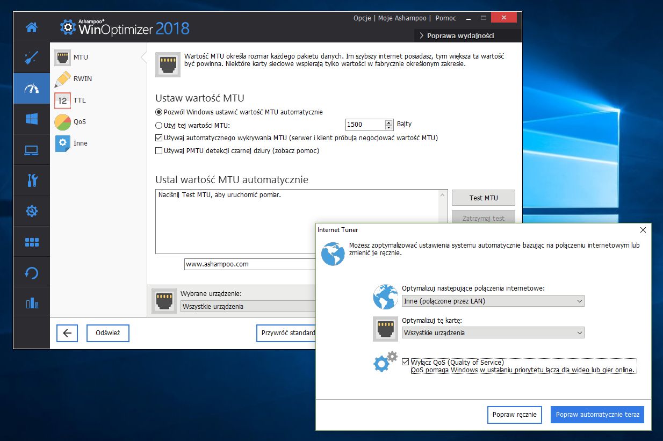The image size is (663, 441).
Task: Select the speedometer performance sidebar icon
Action: point(32,88)
